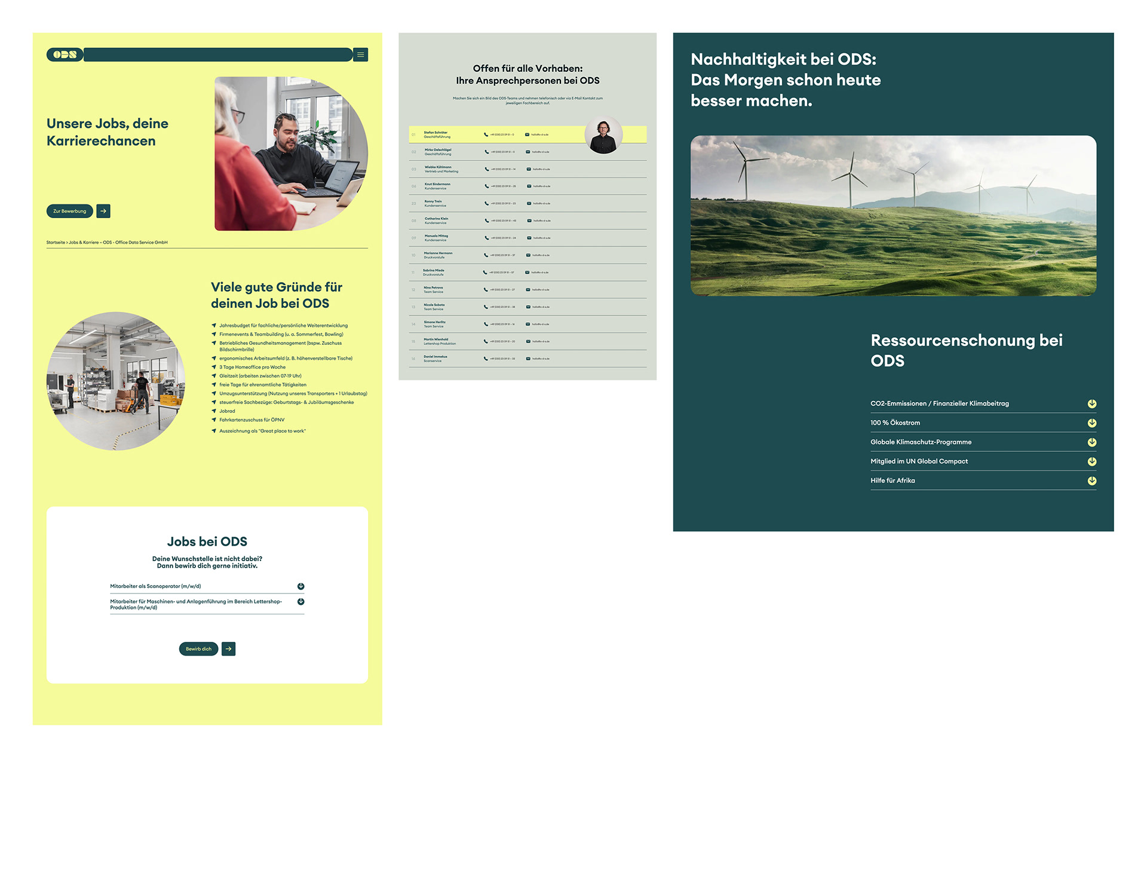The width and height of the screenshot is (1147, 885).
Task: Click arrow icon next to Bewirb dich
Action: 228,649
